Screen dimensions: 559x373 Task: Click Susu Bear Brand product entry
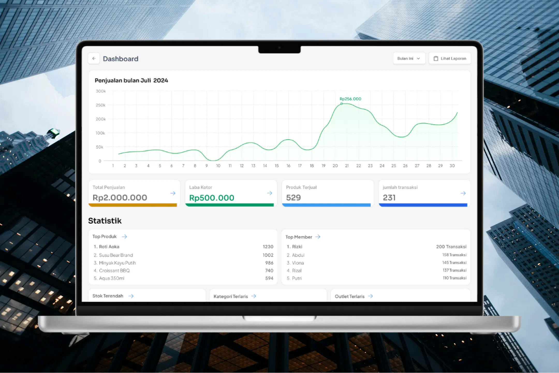116,255
